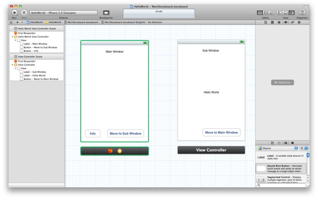Select Label in Object library
The image size is (318, 200).
click(281, 157)
